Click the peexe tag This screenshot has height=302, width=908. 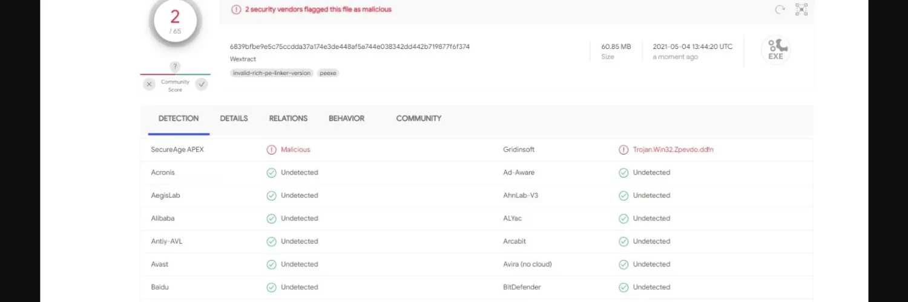tap(328, 73)
